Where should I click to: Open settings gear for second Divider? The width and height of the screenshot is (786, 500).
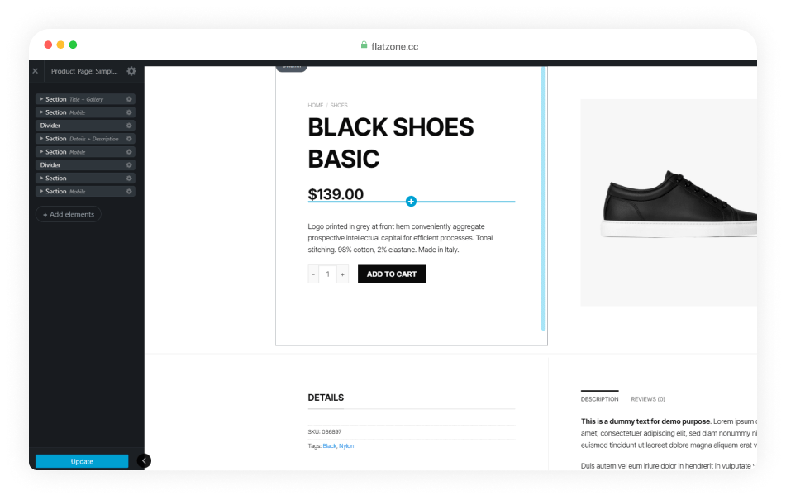pos(129,164)
